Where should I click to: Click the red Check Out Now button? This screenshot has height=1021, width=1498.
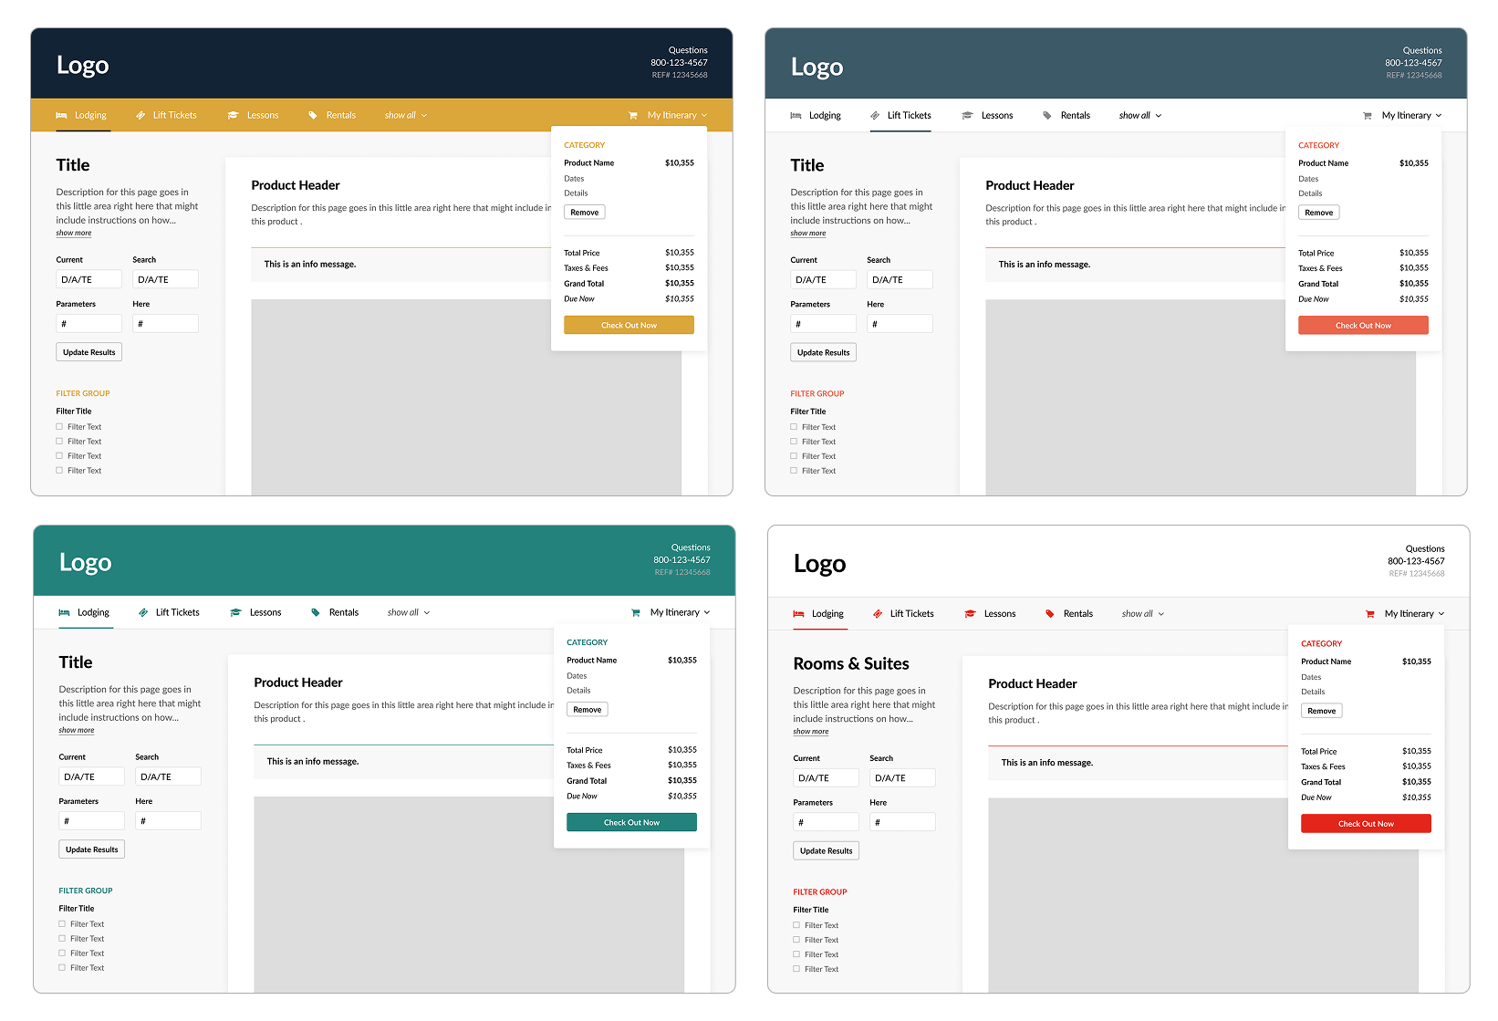coord(1366,824)
